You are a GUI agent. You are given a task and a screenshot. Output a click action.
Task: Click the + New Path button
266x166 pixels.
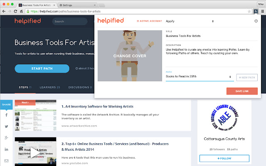[247, 78]
